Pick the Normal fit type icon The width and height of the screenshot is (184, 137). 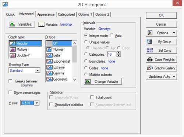click(x=49, y=49)
